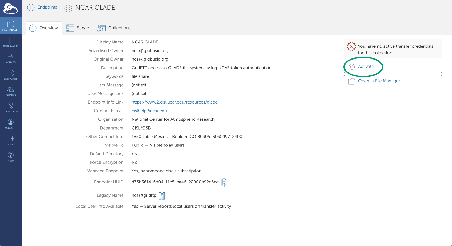
Task: Switch to the Collections tab
Action: click(x=114, y=28)
